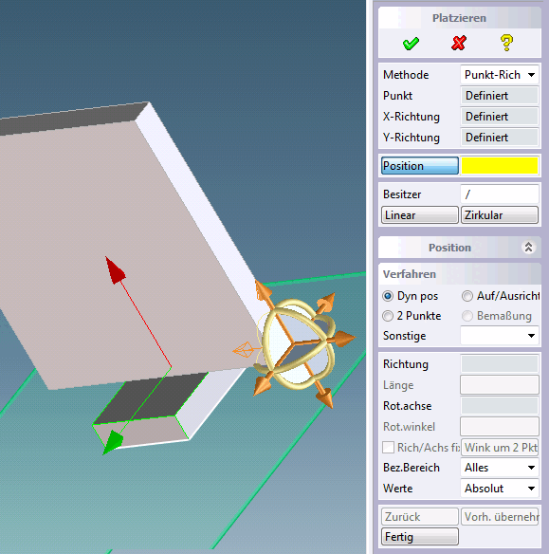Click the Linear button
Viewport: 549px width, 554px height.
click(x=420, y=215)
